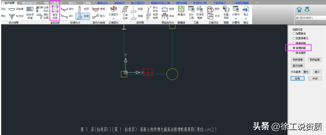Open the 图形 graphic comparison tool

coord(213,9)
